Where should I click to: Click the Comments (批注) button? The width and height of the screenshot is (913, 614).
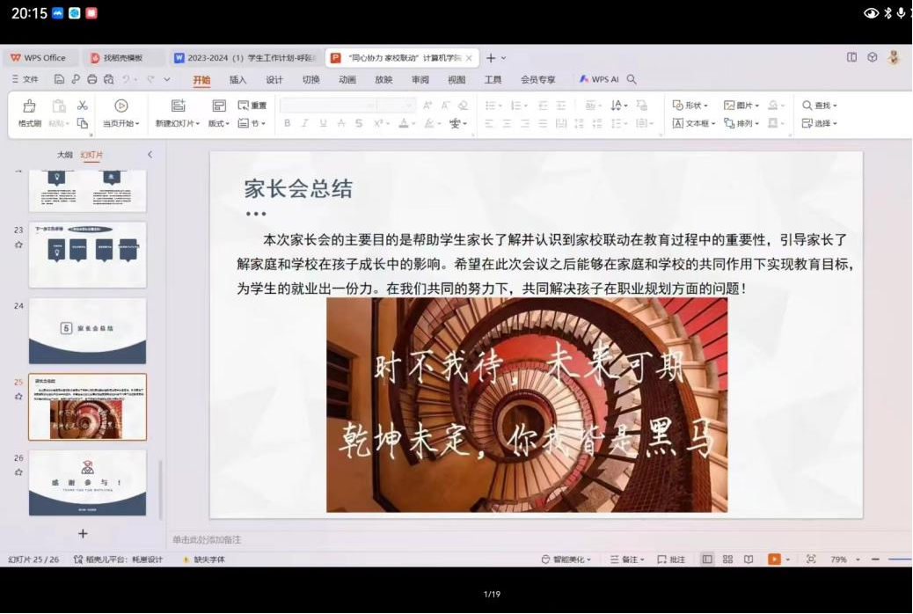point(671,559)
